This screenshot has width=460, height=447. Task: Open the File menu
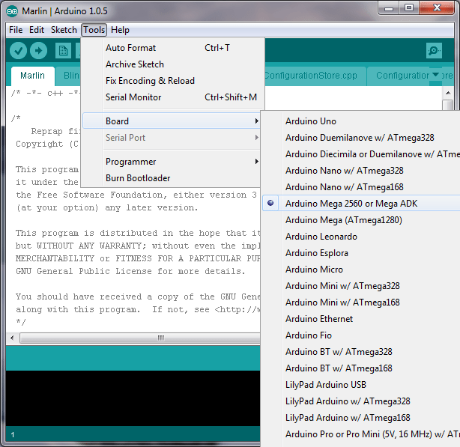coord(16,30)
